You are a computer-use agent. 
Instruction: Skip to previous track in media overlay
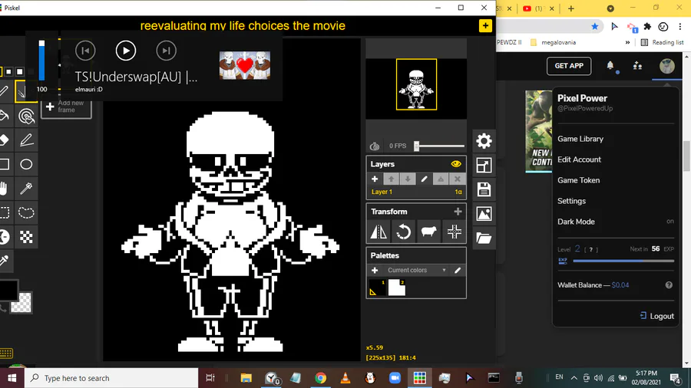[85, 51]
